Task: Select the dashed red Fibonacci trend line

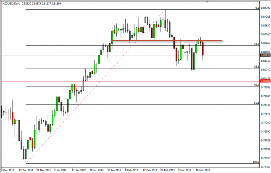Action: pyautogui.click(x=95, y=86)
